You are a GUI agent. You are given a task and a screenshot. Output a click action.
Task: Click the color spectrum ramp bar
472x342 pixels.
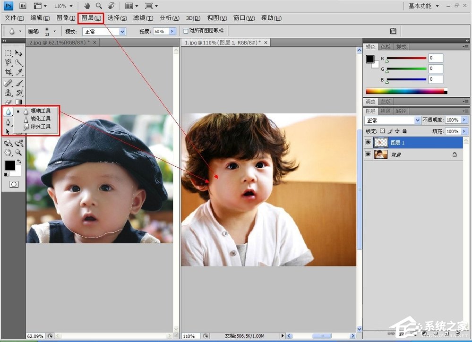point(406,91)
